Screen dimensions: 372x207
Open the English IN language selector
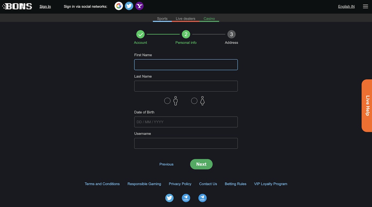(346, 6)
